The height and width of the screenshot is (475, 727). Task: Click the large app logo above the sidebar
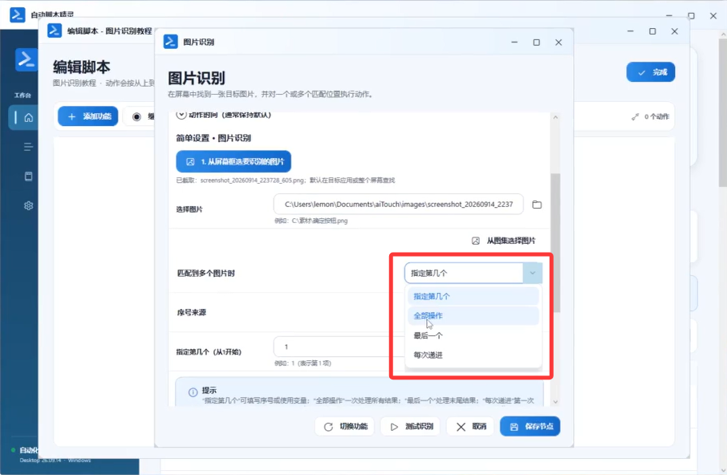(x=26, y=60)
